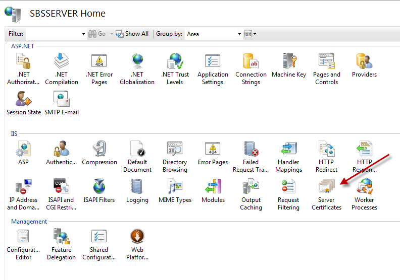The width and height of the screenshot is (400, 280).
Task: Open the Feature Delegation icon
Action: tap(61, 238)
